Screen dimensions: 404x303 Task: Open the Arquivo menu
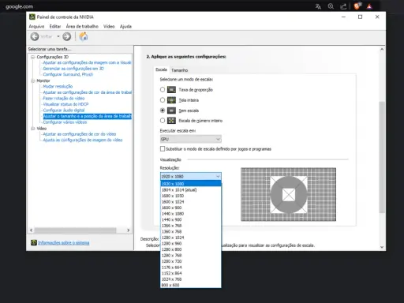coord(36,26)
